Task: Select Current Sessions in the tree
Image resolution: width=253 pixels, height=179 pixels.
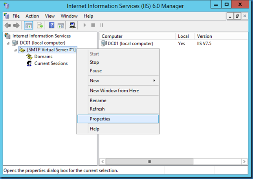Action: [x=51, y=63]
